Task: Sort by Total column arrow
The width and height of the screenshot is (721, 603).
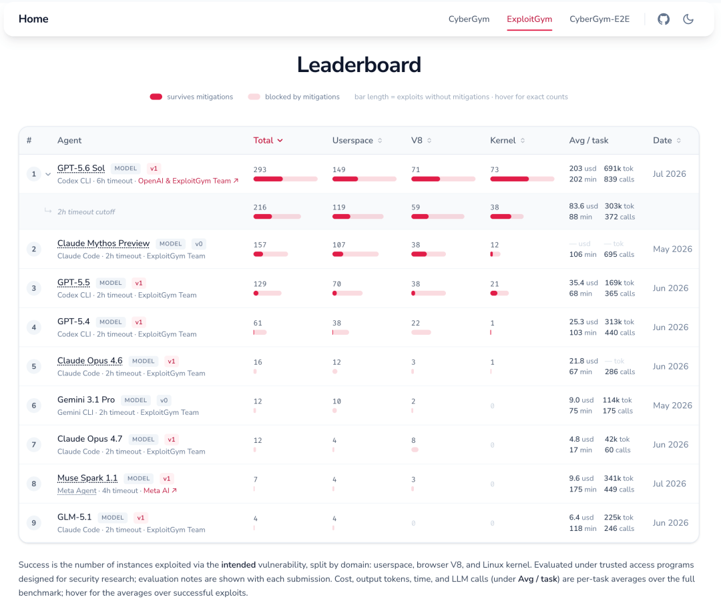Action: click(280, 140)
